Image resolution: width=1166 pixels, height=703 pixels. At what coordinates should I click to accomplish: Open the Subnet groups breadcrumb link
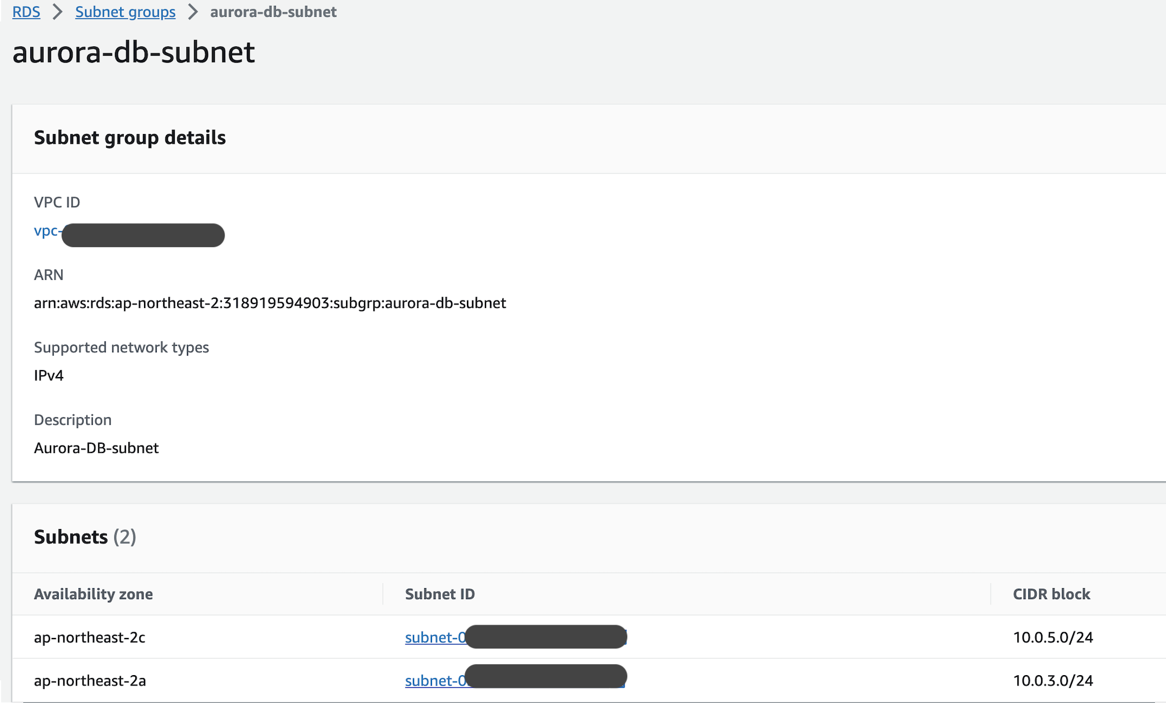125,12
